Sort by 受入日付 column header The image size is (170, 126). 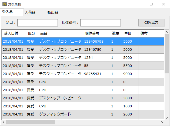pos(11,33)
